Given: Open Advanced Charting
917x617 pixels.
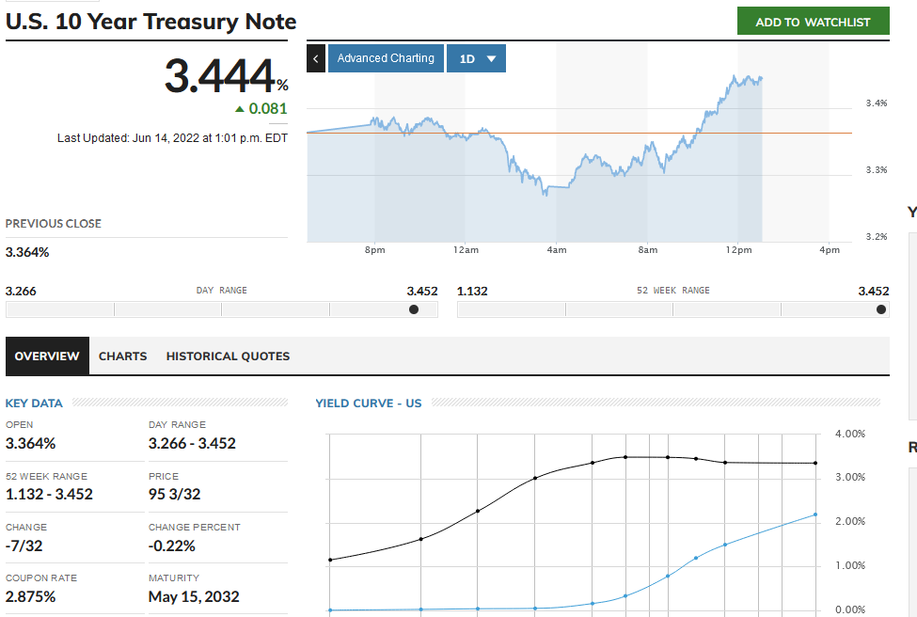Looking at the screenshot, I should [x=386, y=58].
